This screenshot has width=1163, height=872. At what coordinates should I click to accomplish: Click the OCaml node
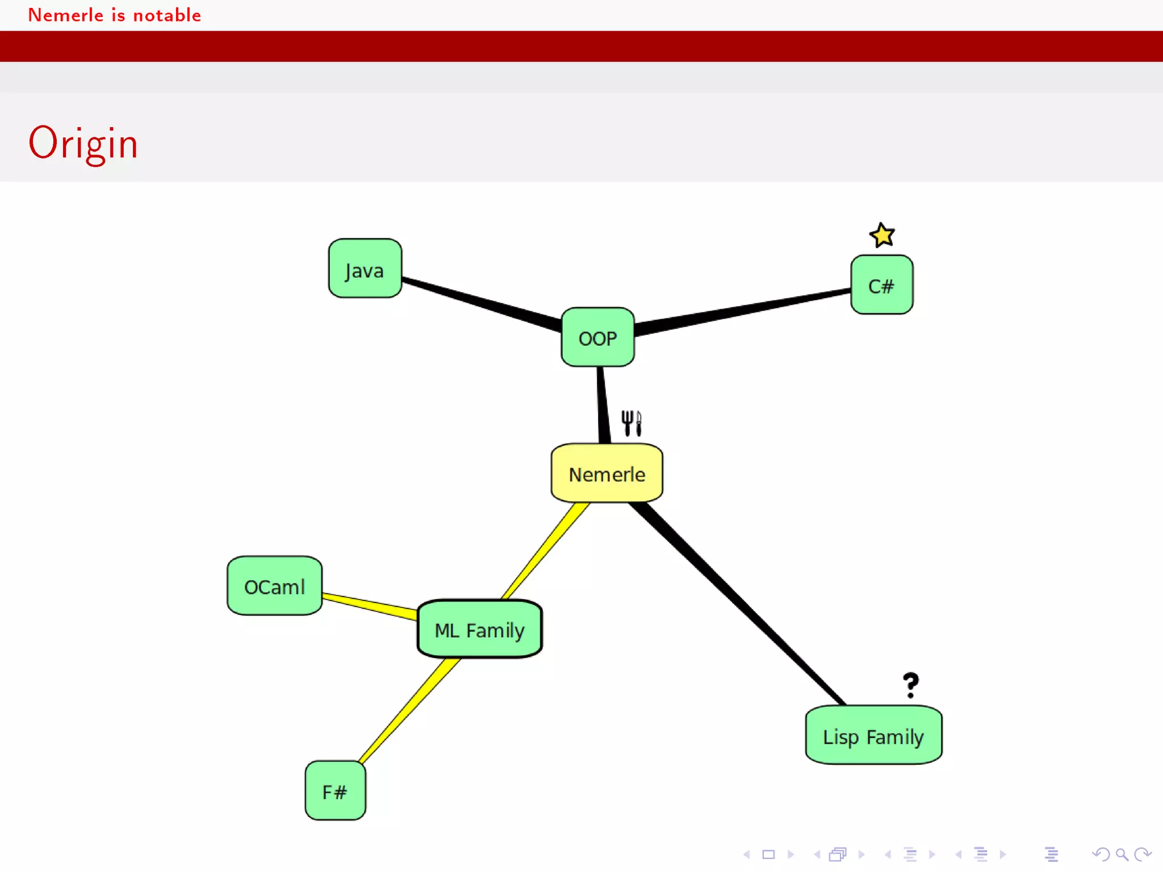274,586
